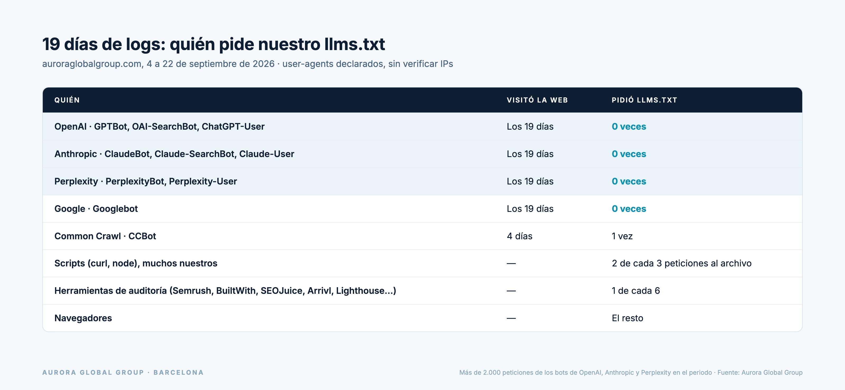Click the dash in the Scripts row
The height and width of the screenshot is (390, 845).
coord(511,264)
